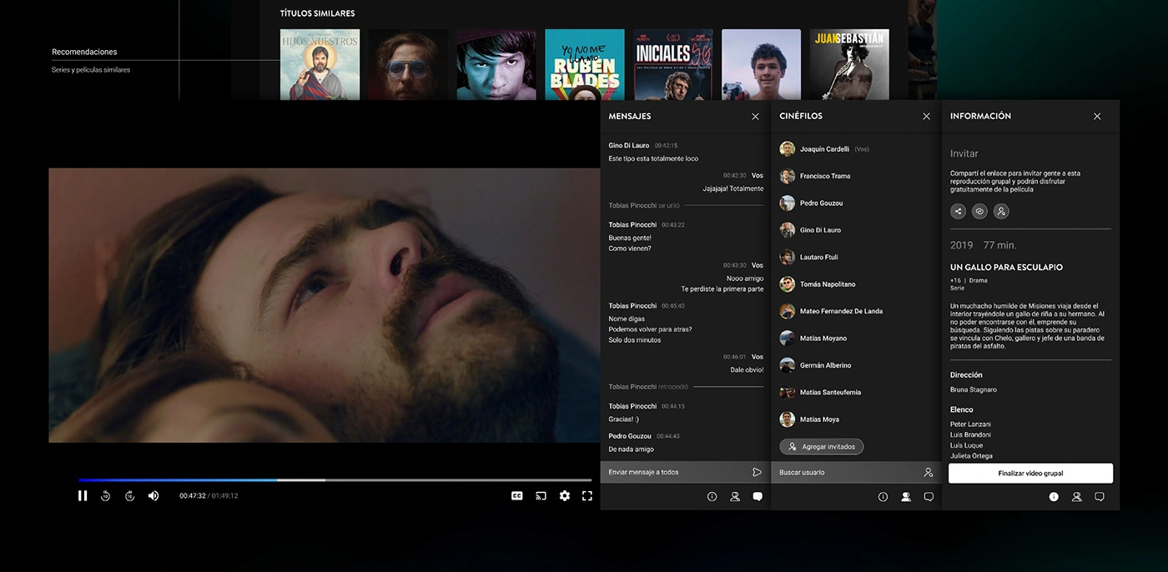Cast playback using the Chromecast icon

coord(541,495)
